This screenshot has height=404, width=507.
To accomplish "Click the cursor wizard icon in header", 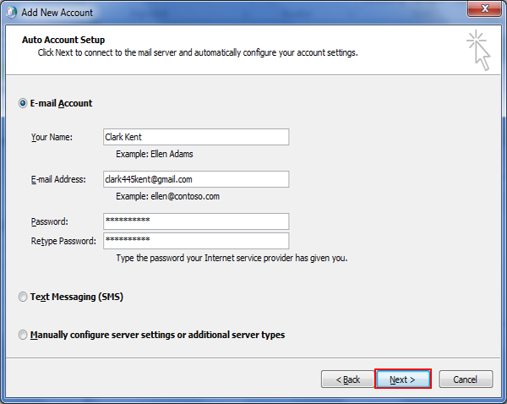I will [x=479, y=51].
